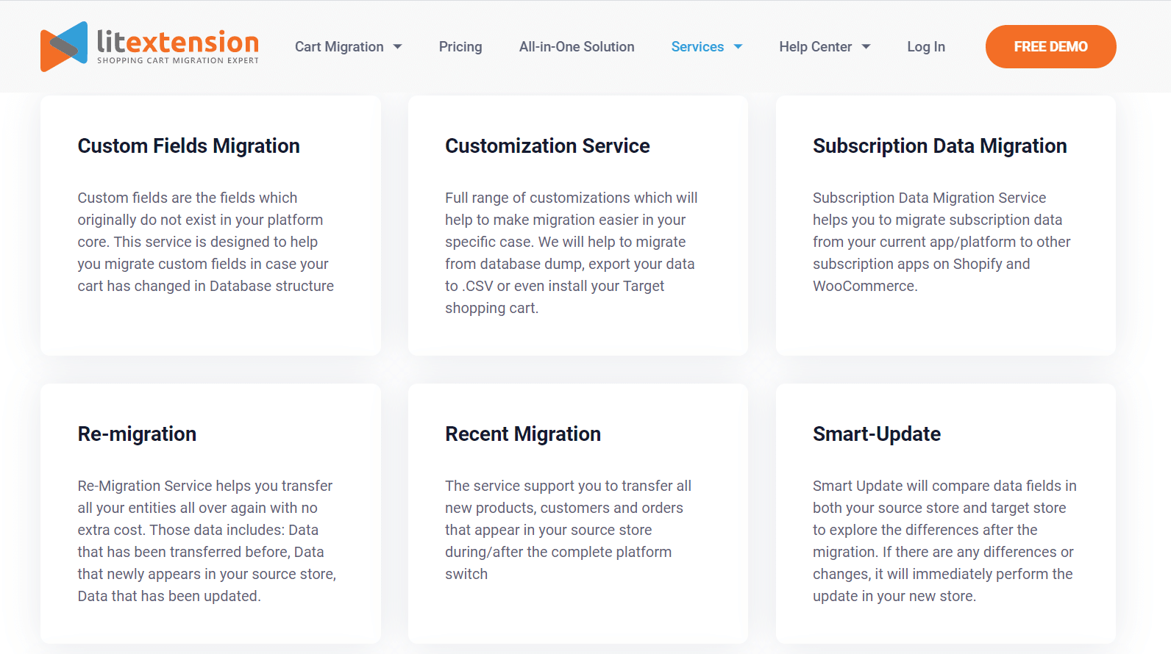Go to All-in-One Solution page
Screen dimensions: 1171x654
(577, 46)
